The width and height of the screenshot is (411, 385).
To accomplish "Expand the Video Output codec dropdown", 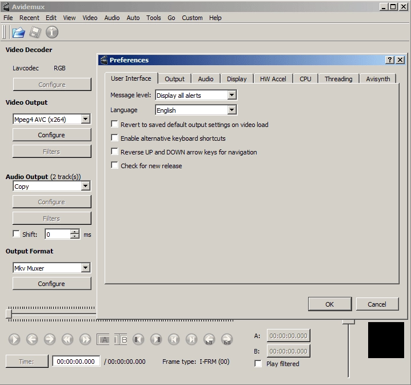I will click(x=51, y=120).
